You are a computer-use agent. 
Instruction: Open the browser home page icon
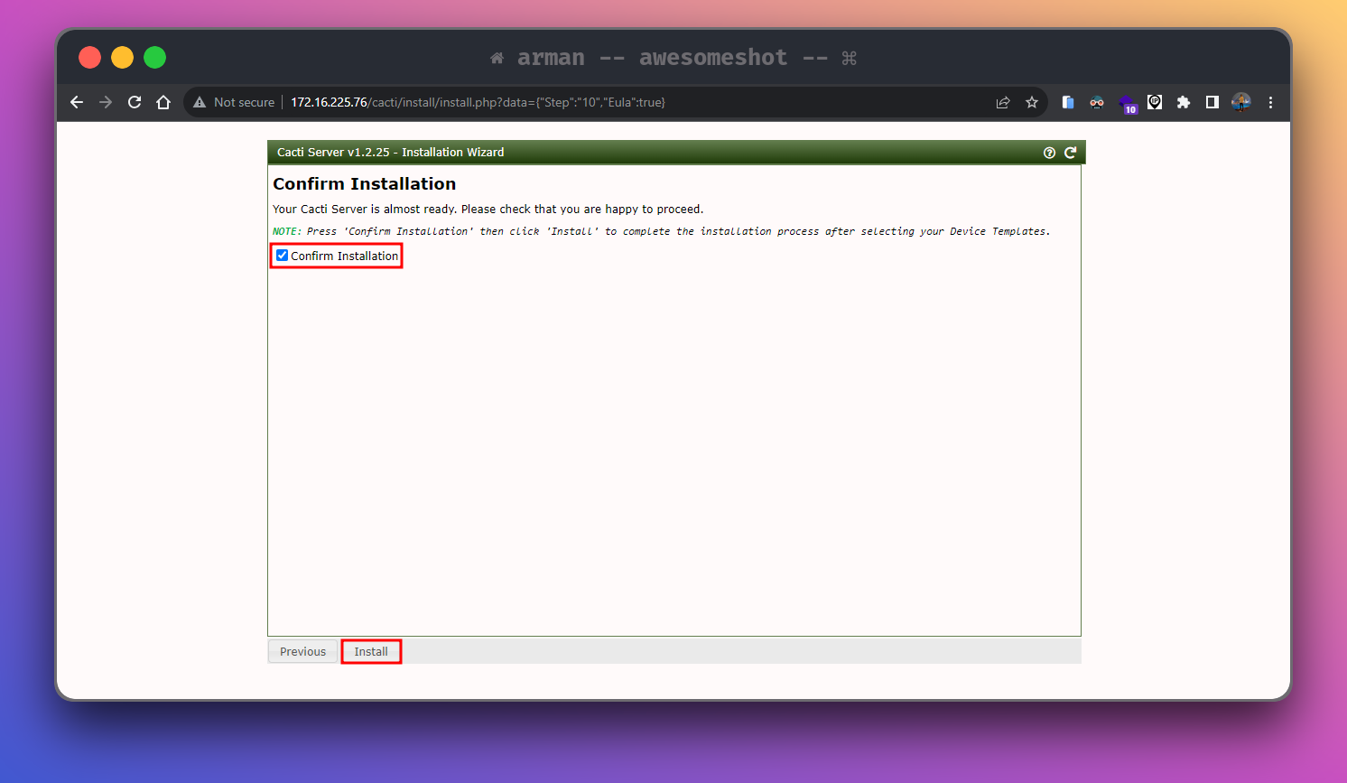click(x=163, y=102)
